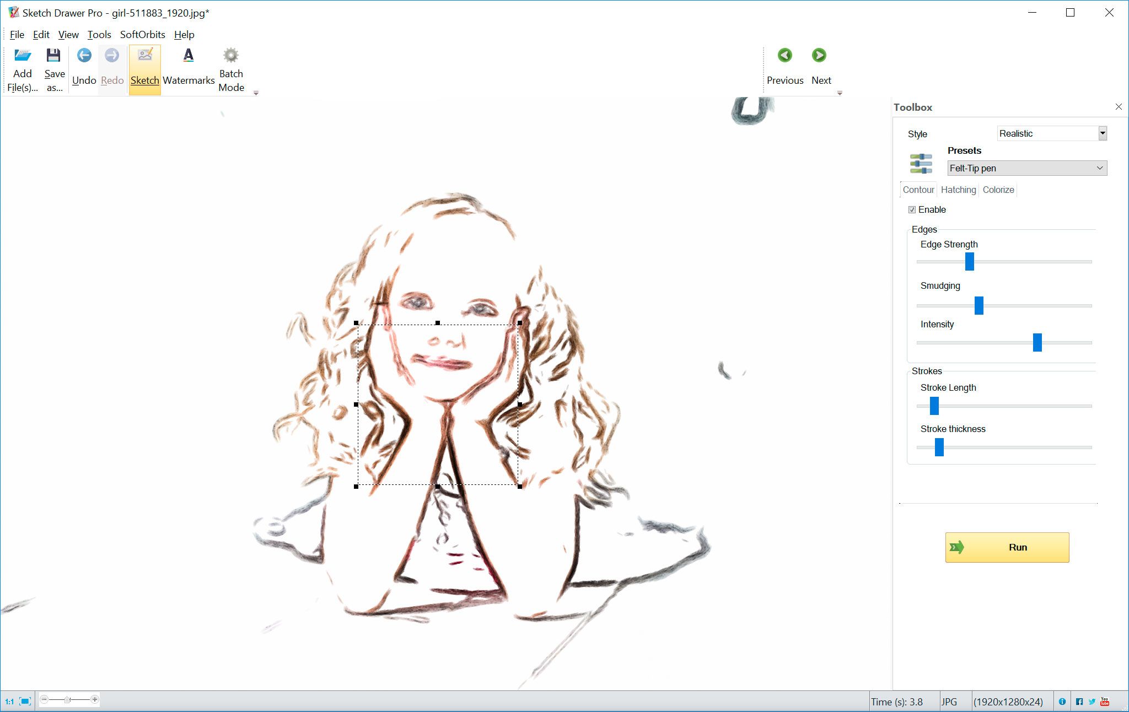1129x712 pixels.
Task: Click the Previous navigation arrow icon
Action: coord(784,55)
